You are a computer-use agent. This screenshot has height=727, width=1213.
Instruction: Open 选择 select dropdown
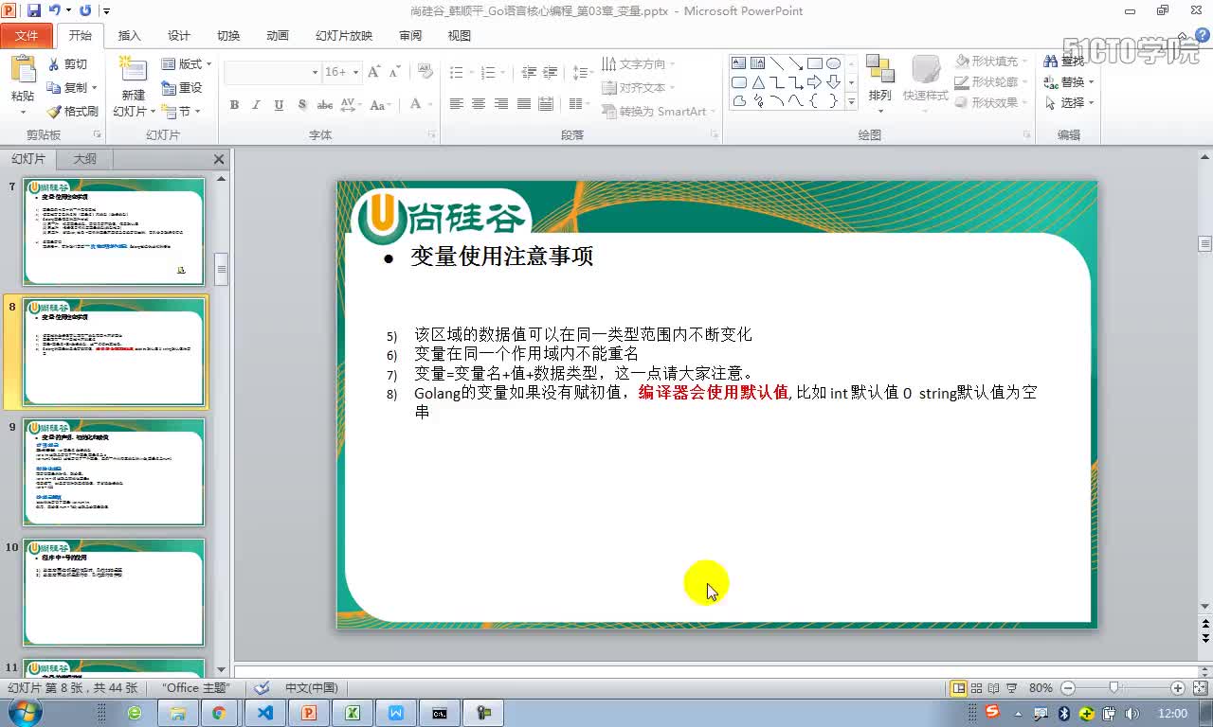(1070, 102)
